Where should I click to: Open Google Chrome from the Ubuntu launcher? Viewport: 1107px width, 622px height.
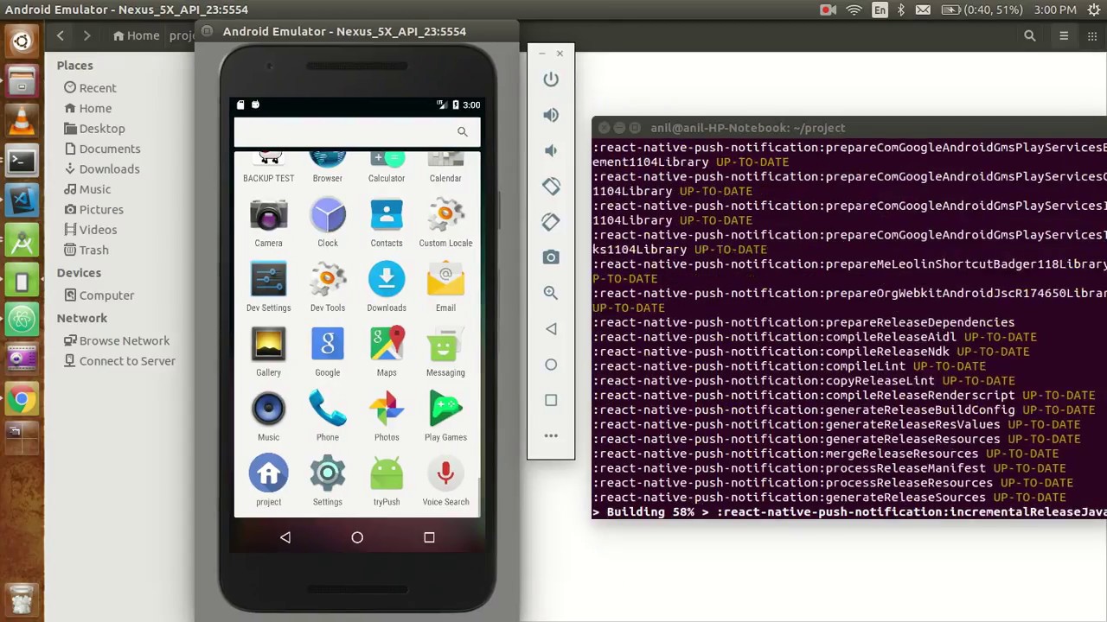tap(22, 399)
